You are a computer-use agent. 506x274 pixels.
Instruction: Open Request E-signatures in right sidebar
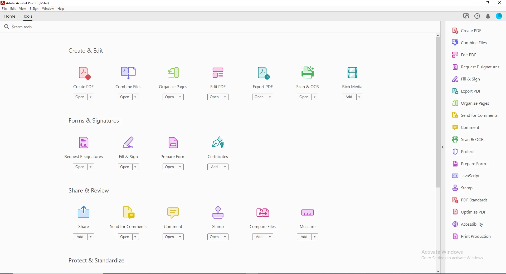click(x=476, y=67)
